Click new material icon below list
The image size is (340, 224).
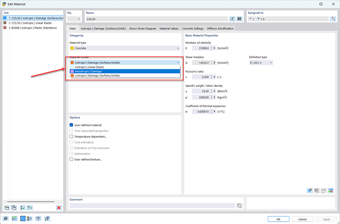point(7,208)
